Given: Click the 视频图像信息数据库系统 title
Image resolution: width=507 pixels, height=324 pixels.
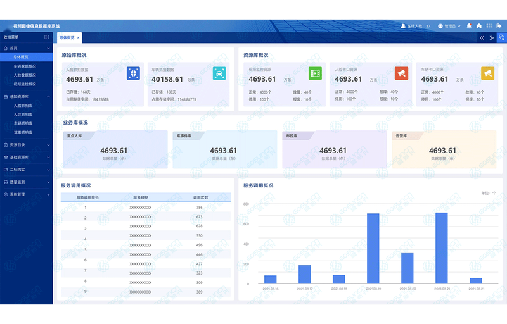Looking at the screenshot, I should coord(37,26).
